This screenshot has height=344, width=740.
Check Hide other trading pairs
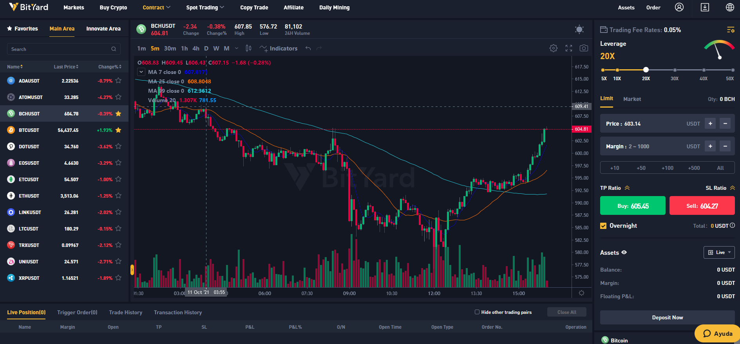[477, 312]
